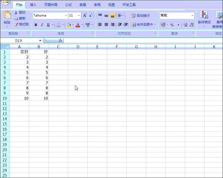This screenshot has width=223, height=178.
Task: Switch to the 插入 (Insert) tab
Action: tap(33, 5)
